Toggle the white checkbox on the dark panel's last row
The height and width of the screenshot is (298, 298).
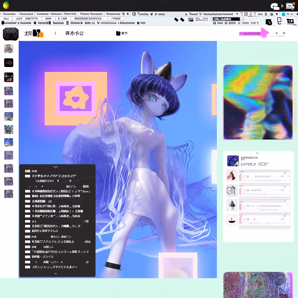pos(28,267)
